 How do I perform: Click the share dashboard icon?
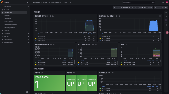click(x=156, y=7)
